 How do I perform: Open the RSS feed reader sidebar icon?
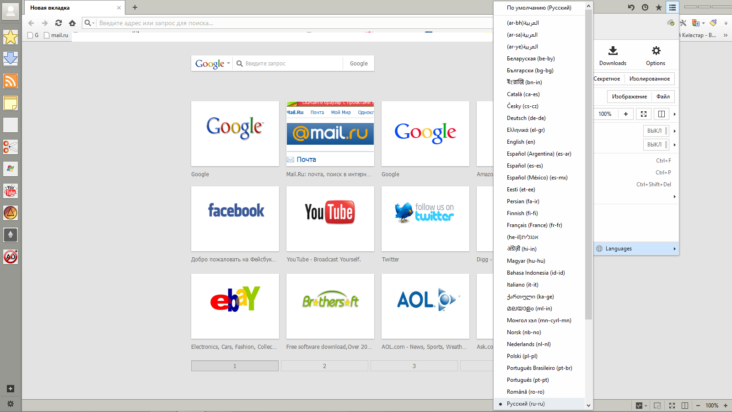point(10,81)
